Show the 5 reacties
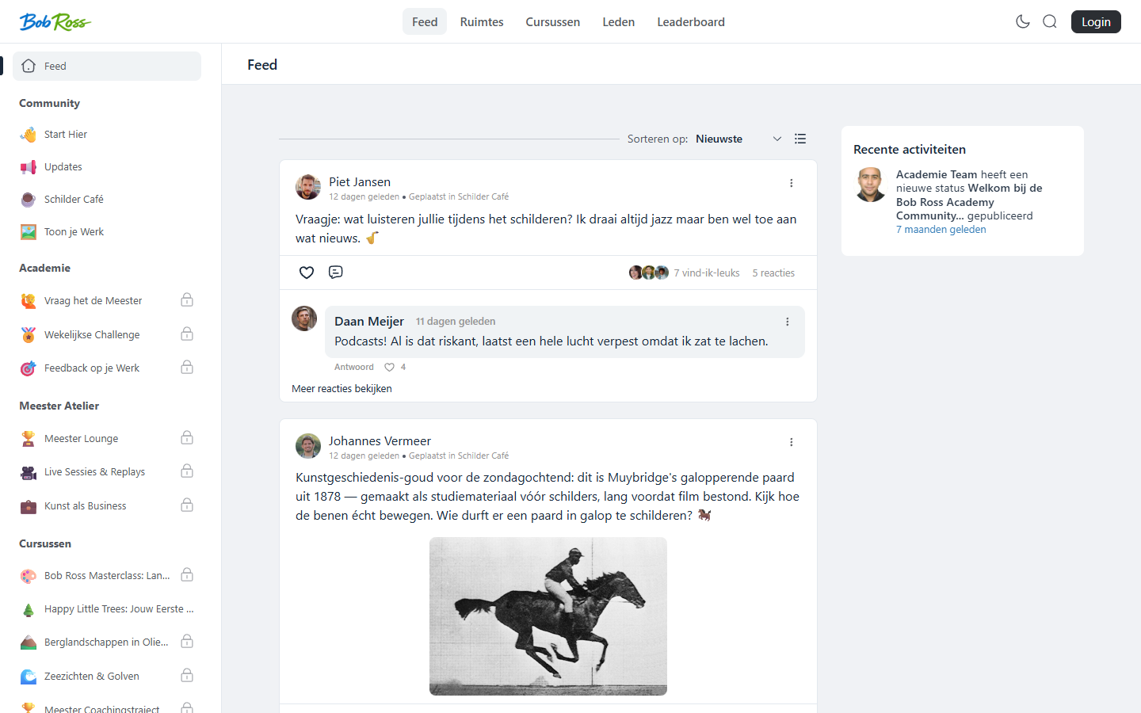The height and width of the screenshot is (713, 1141). (773, 273)
